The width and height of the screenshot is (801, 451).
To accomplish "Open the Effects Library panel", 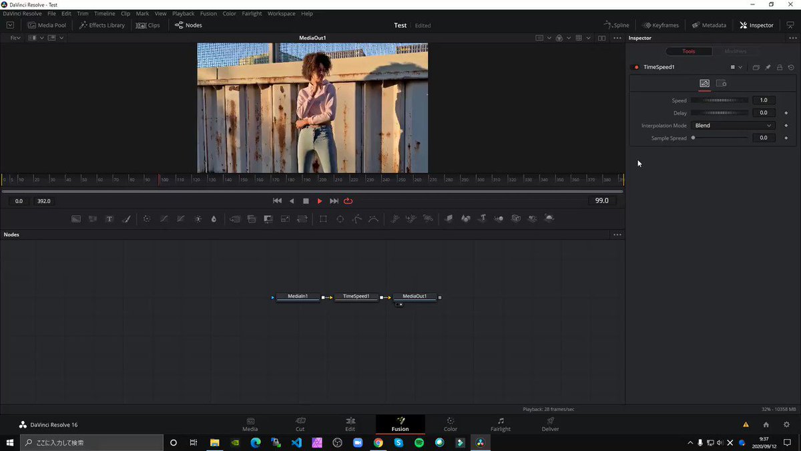I will (x=102, y=25).
